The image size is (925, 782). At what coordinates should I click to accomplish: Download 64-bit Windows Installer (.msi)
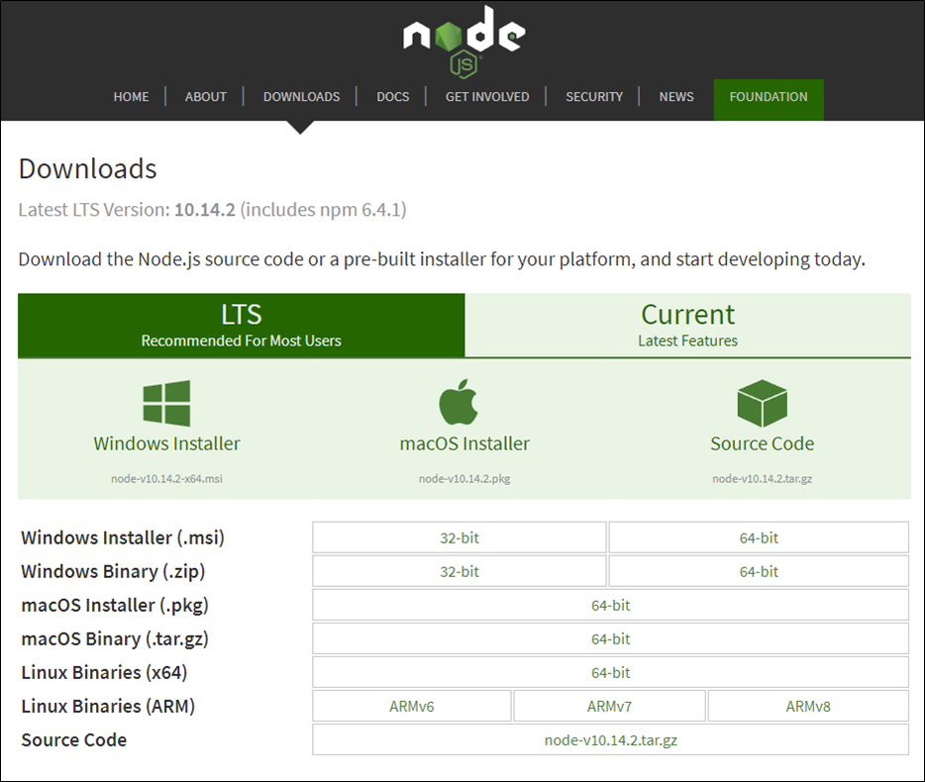click(759, 538)
